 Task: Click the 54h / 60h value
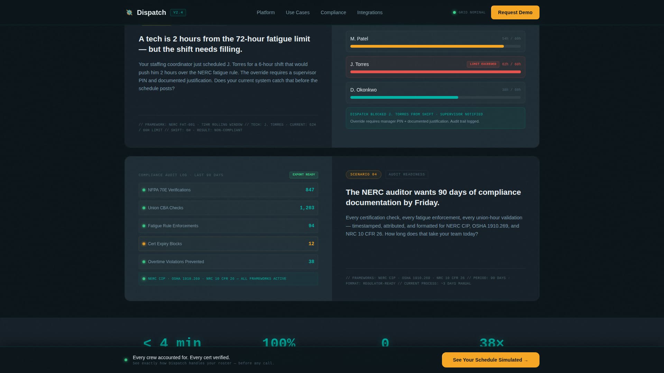(x=511, y=39)
